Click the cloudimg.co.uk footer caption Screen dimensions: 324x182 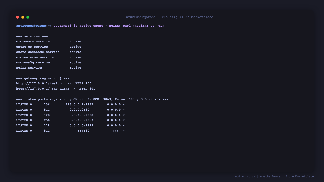(x=273, y=177)
